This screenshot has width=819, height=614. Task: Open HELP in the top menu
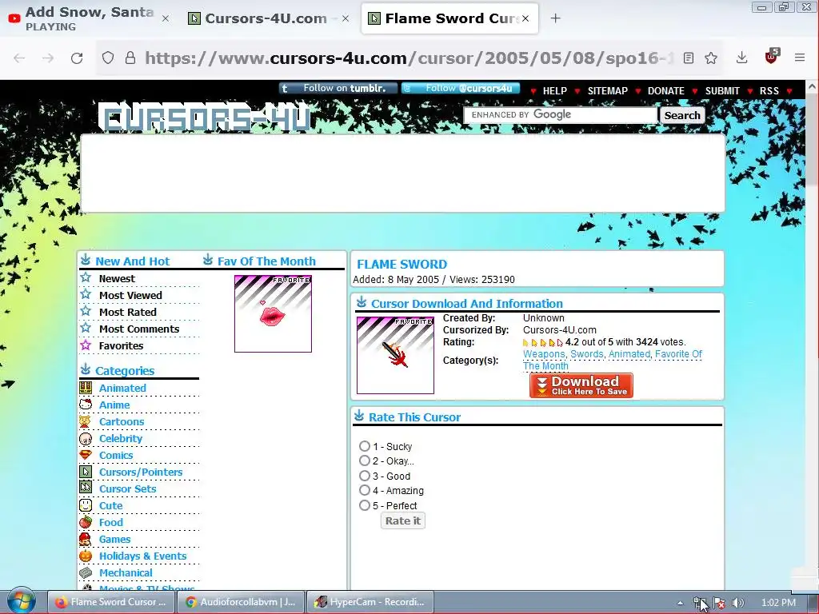555,91
